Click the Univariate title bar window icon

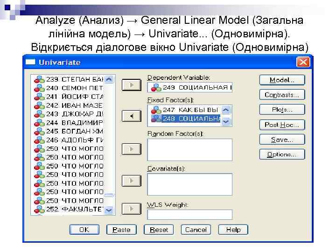click(x=30, y=62)
